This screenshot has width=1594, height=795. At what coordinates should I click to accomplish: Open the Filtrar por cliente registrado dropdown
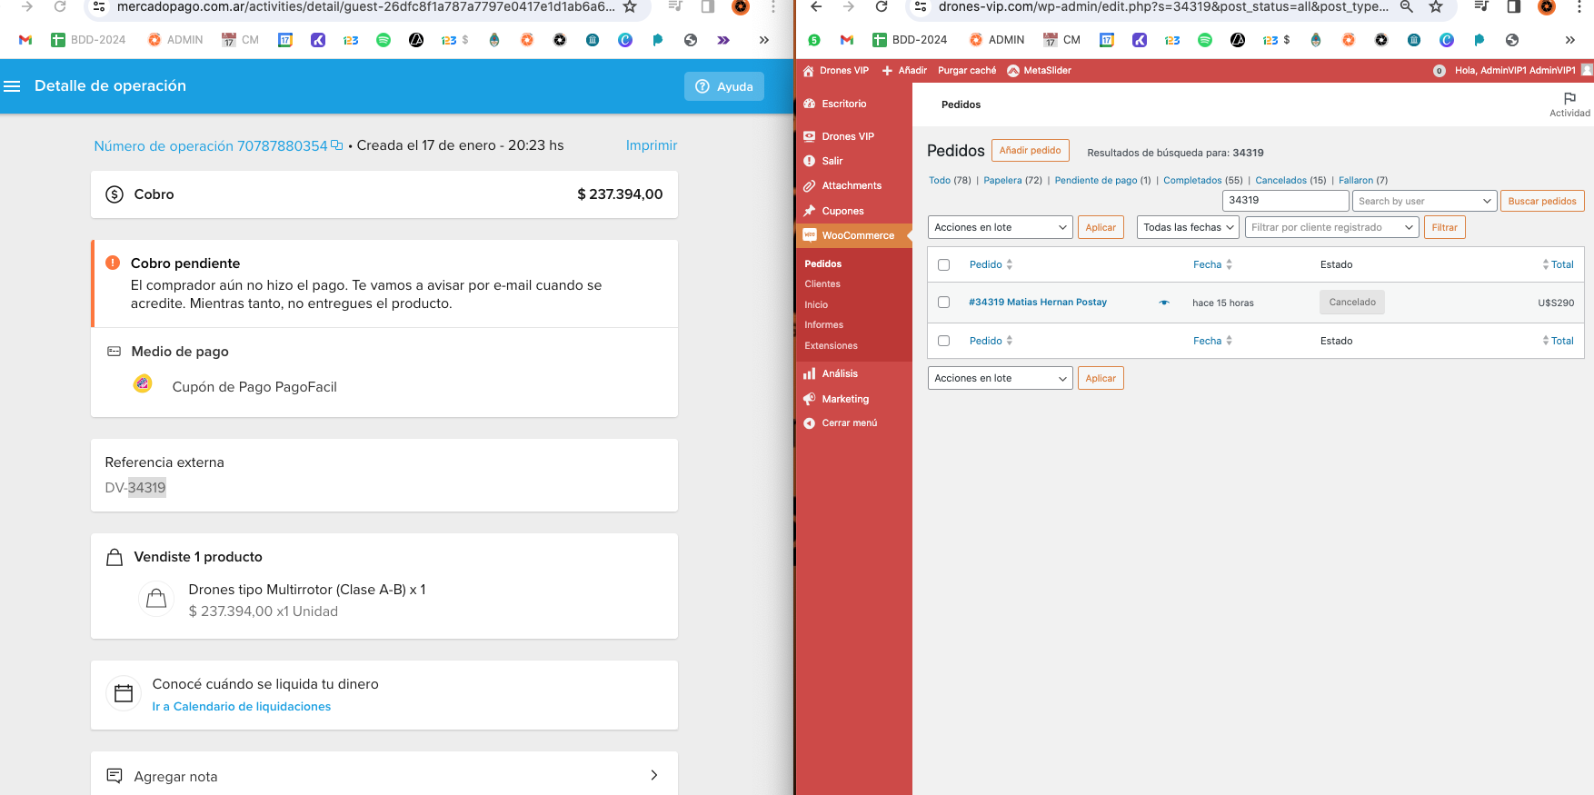coord(1331,227)
